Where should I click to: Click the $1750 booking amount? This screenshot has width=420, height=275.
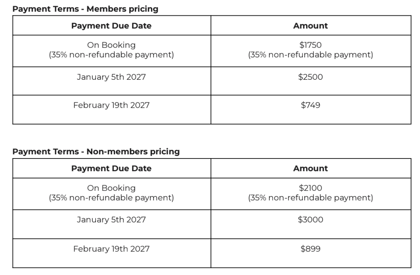[x=310, y=45]
